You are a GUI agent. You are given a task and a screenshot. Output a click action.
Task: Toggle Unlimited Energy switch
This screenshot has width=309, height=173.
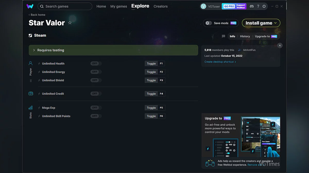(96, 72)
